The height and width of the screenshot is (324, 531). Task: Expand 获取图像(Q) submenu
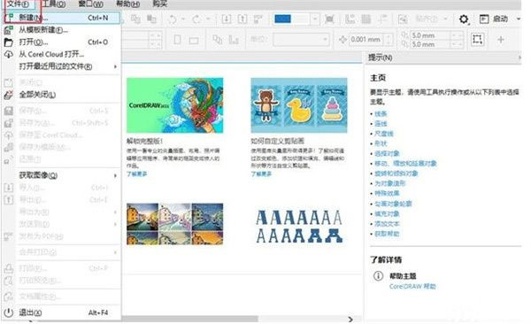[61, 175]
